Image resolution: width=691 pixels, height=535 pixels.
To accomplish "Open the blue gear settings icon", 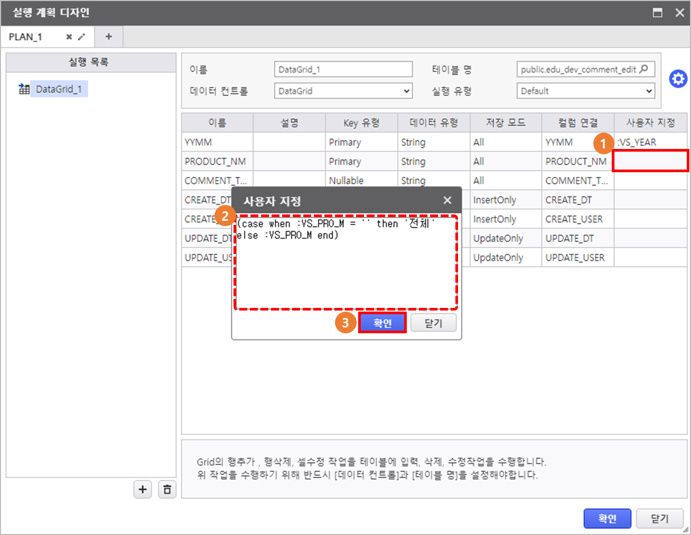I will tap(678, 79).
